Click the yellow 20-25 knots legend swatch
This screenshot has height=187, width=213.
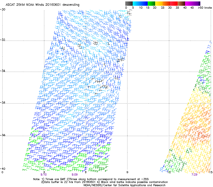click(x=159, y=3)
